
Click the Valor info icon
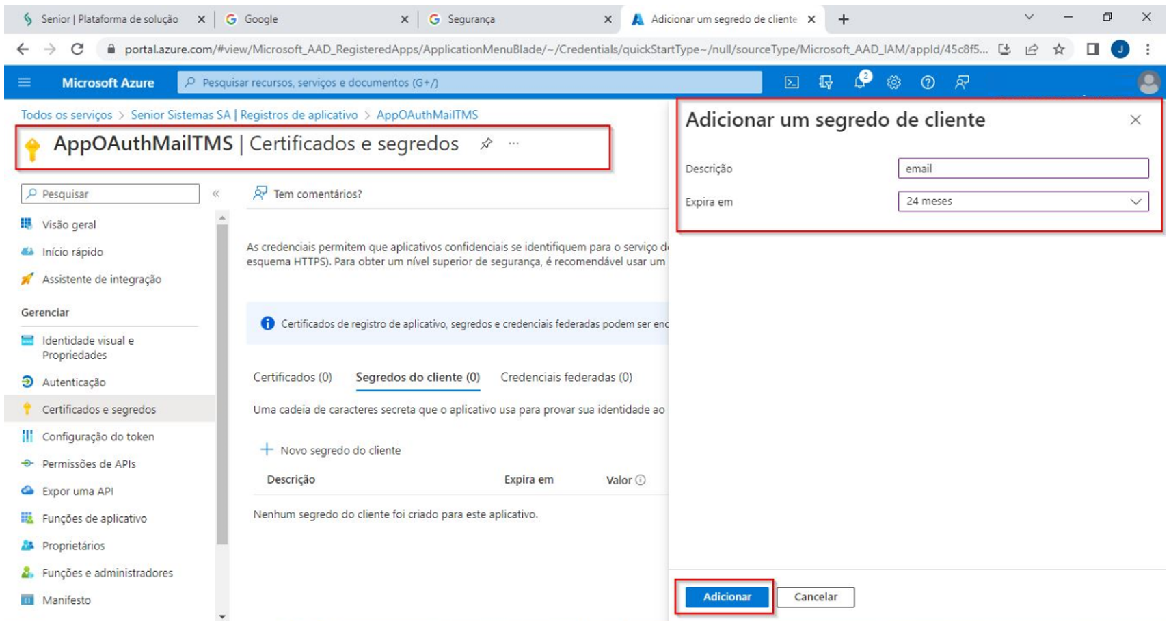pyautogui.click(x=641, y=480)
